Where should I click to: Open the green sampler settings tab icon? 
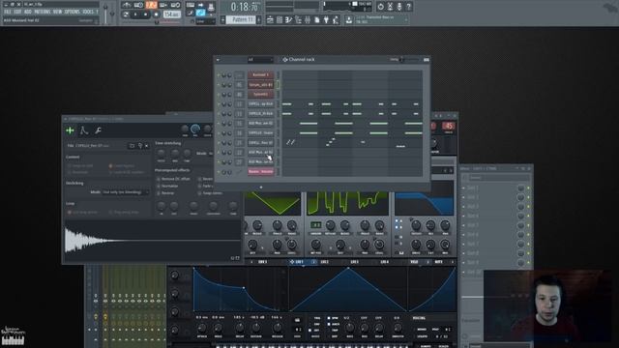coord(70,130)
